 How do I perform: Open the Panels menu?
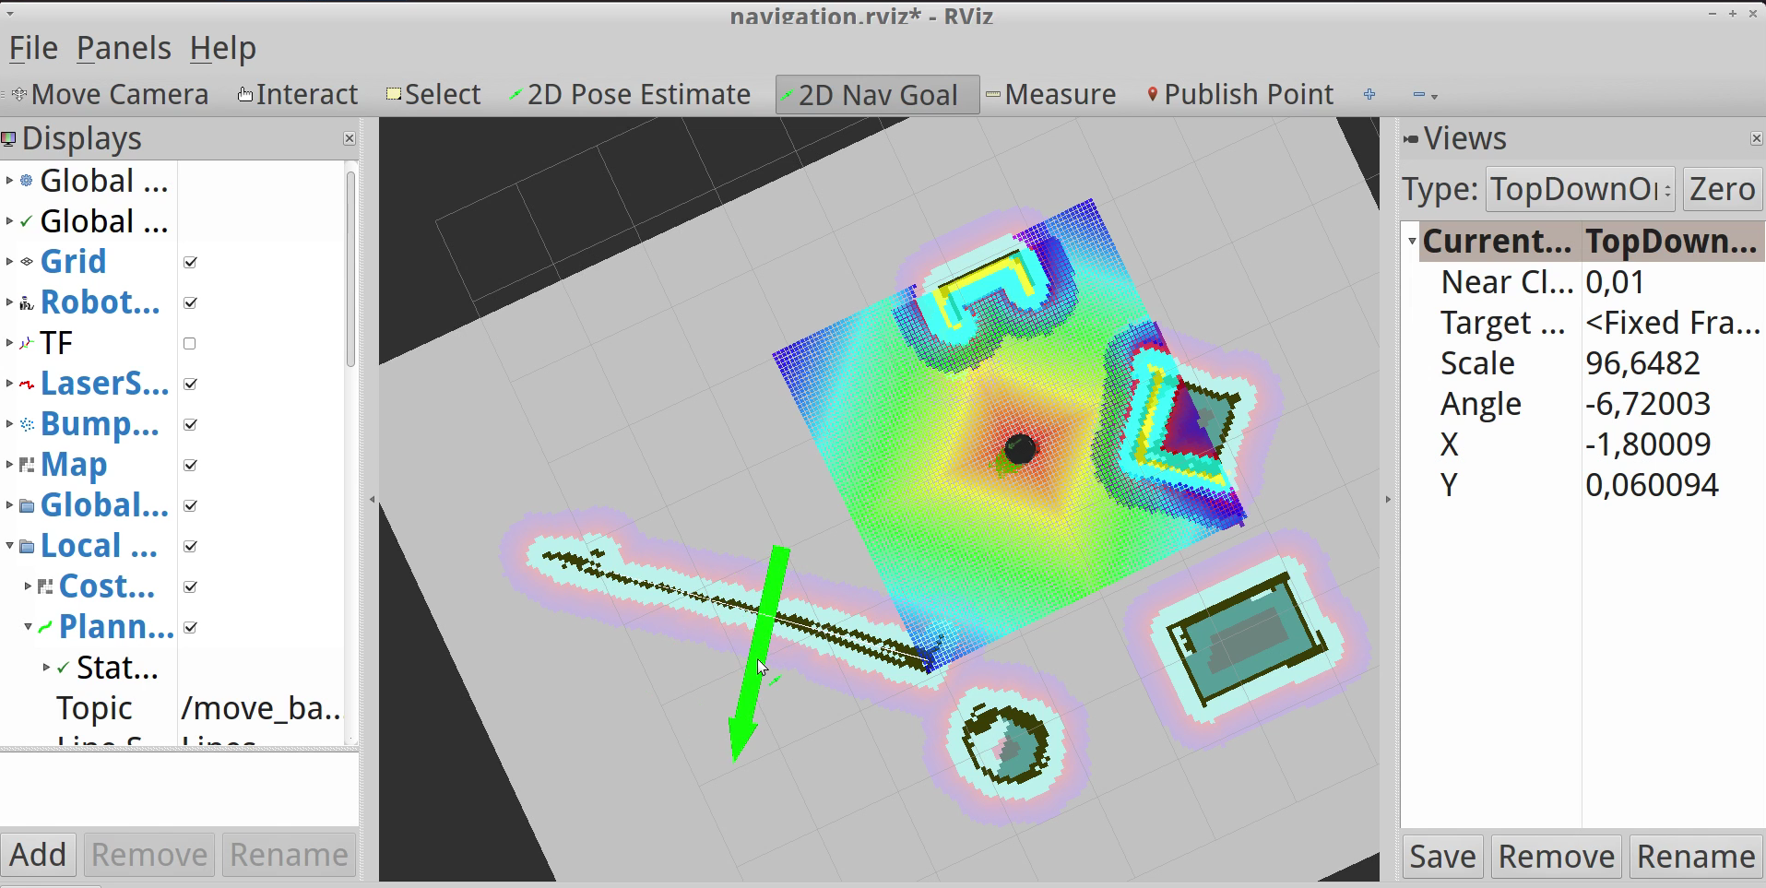[x=124, y=48]
